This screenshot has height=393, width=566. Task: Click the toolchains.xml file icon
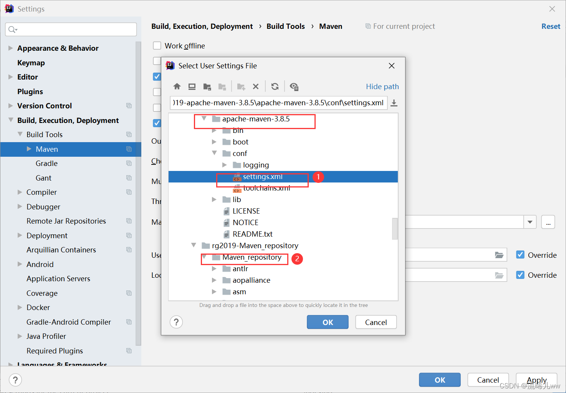[237, 188]
